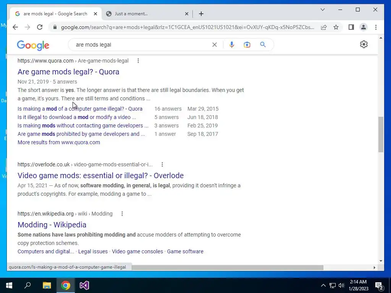Go to Google home via logo

pos(33,45)
